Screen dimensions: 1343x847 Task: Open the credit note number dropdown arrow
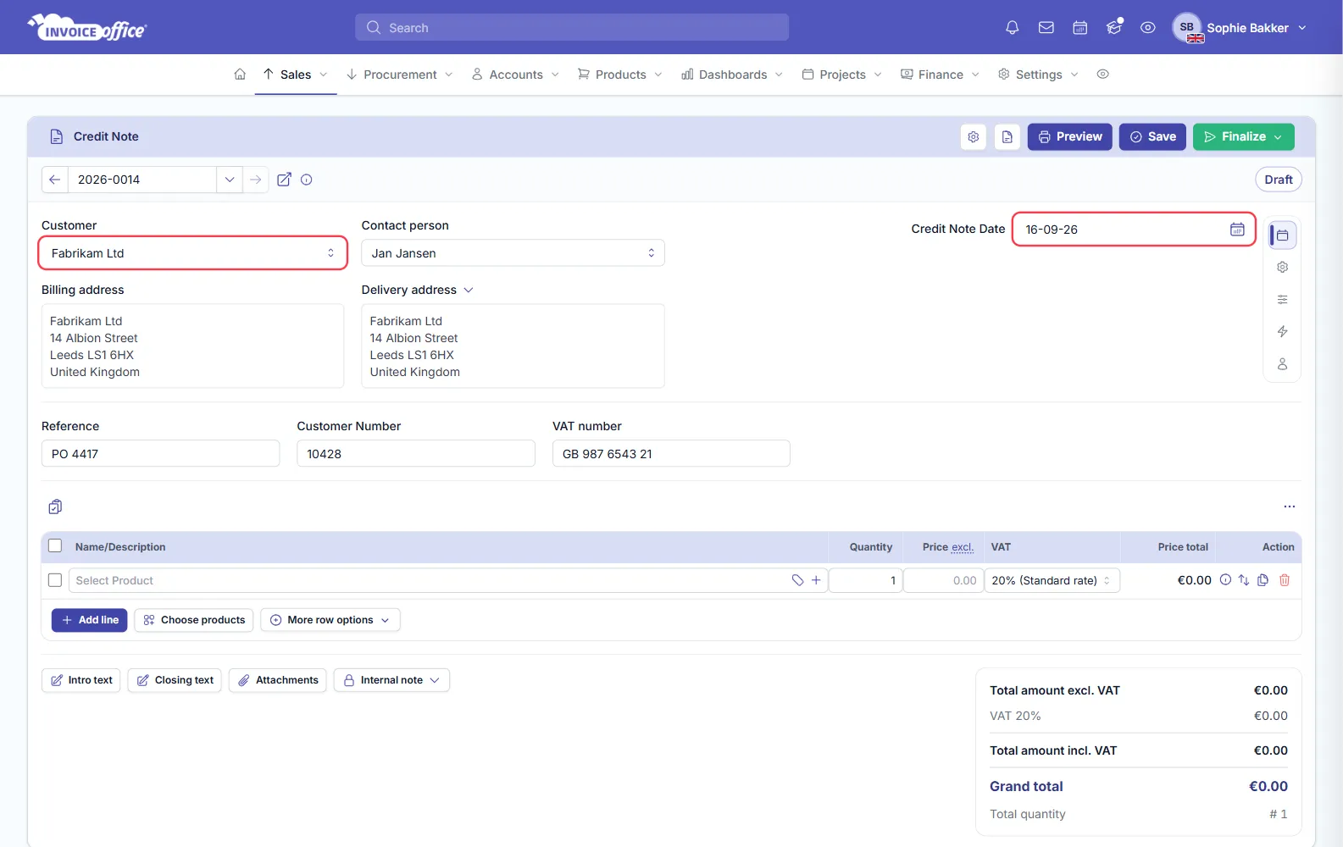point(230,180)
